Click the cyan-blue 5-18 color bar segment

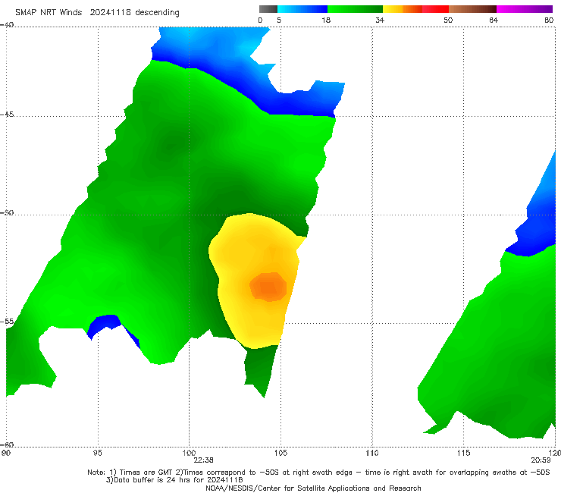[x=302, y=9]
